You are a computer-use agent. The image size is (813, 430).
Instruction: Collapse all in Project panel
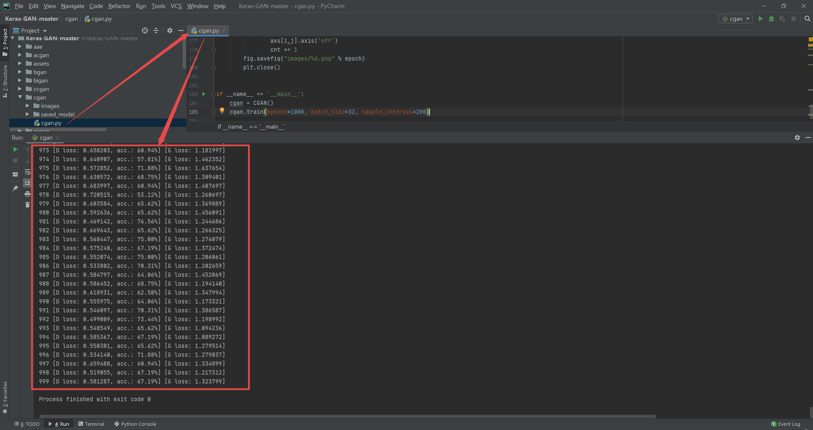pyautogui.click(x=156, y=30)
